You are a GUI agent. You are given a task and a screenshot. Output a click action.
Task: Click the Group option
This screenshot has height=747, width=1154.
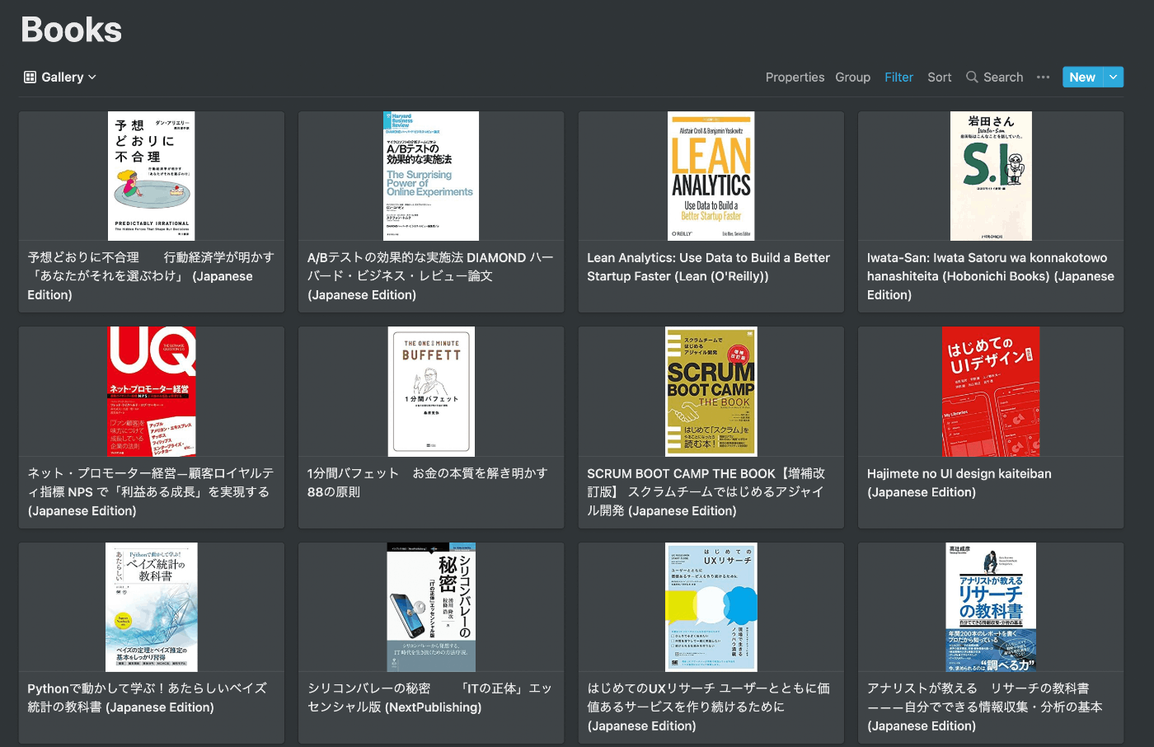852,77
